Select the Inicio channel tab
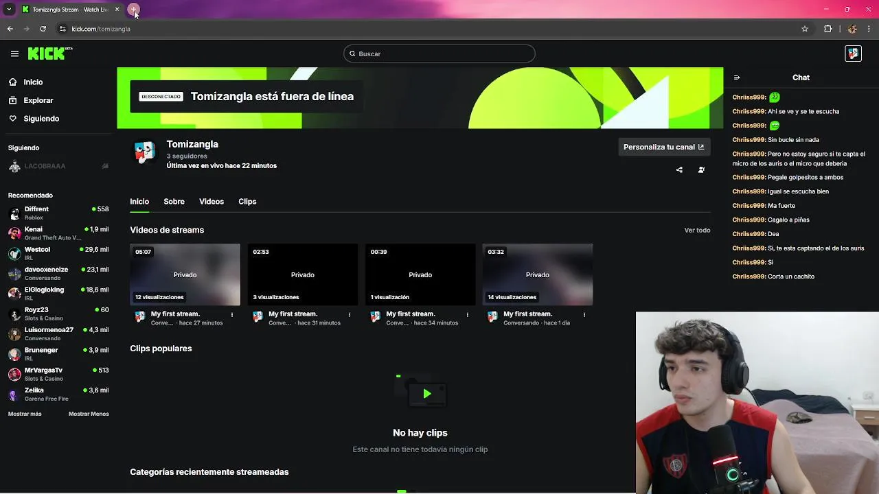Screen dimensions: 879x494 coord(139,202)
